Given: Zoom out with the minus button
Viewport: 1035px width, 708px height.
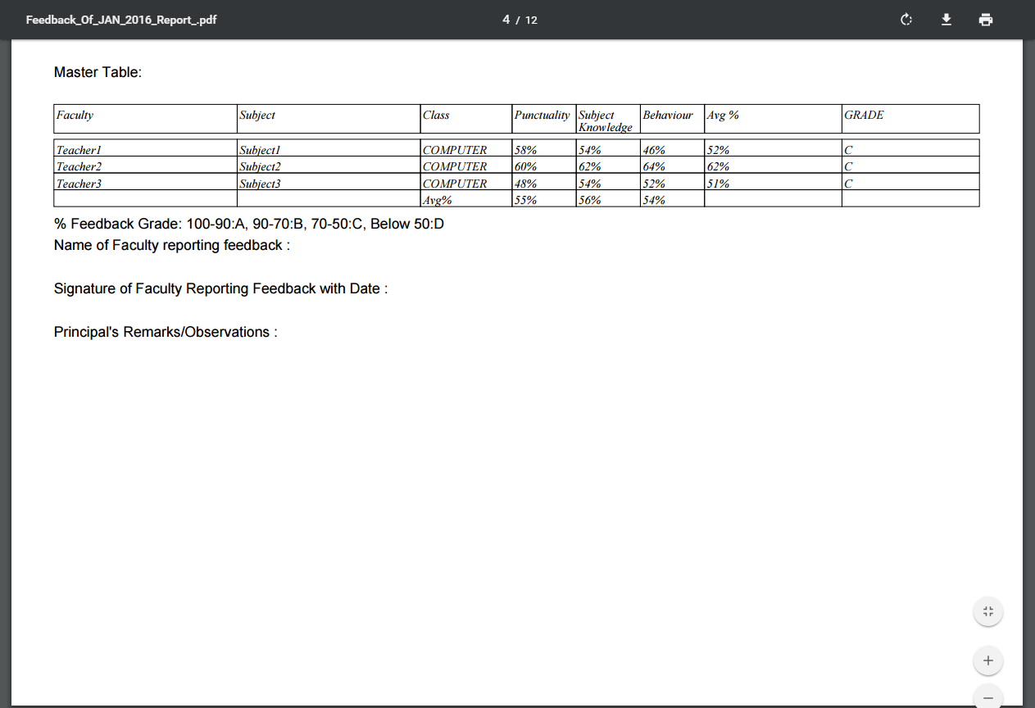Looking at the screenshot, I should coord(987,697).
